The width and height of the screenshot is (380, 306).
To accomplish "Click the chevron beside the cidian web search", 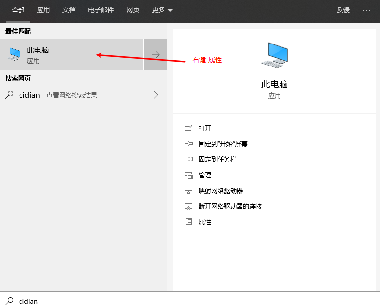I will point(156,95).
